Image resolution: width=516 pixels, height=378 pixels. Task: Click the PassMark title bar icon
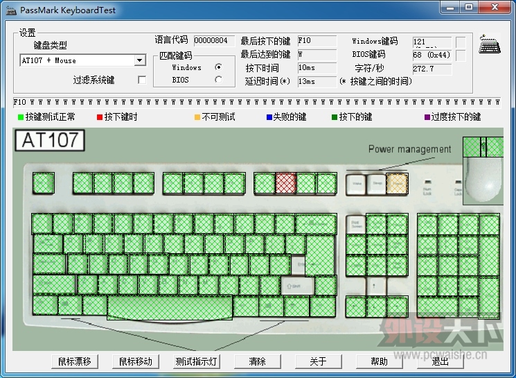tap(11, 10)
